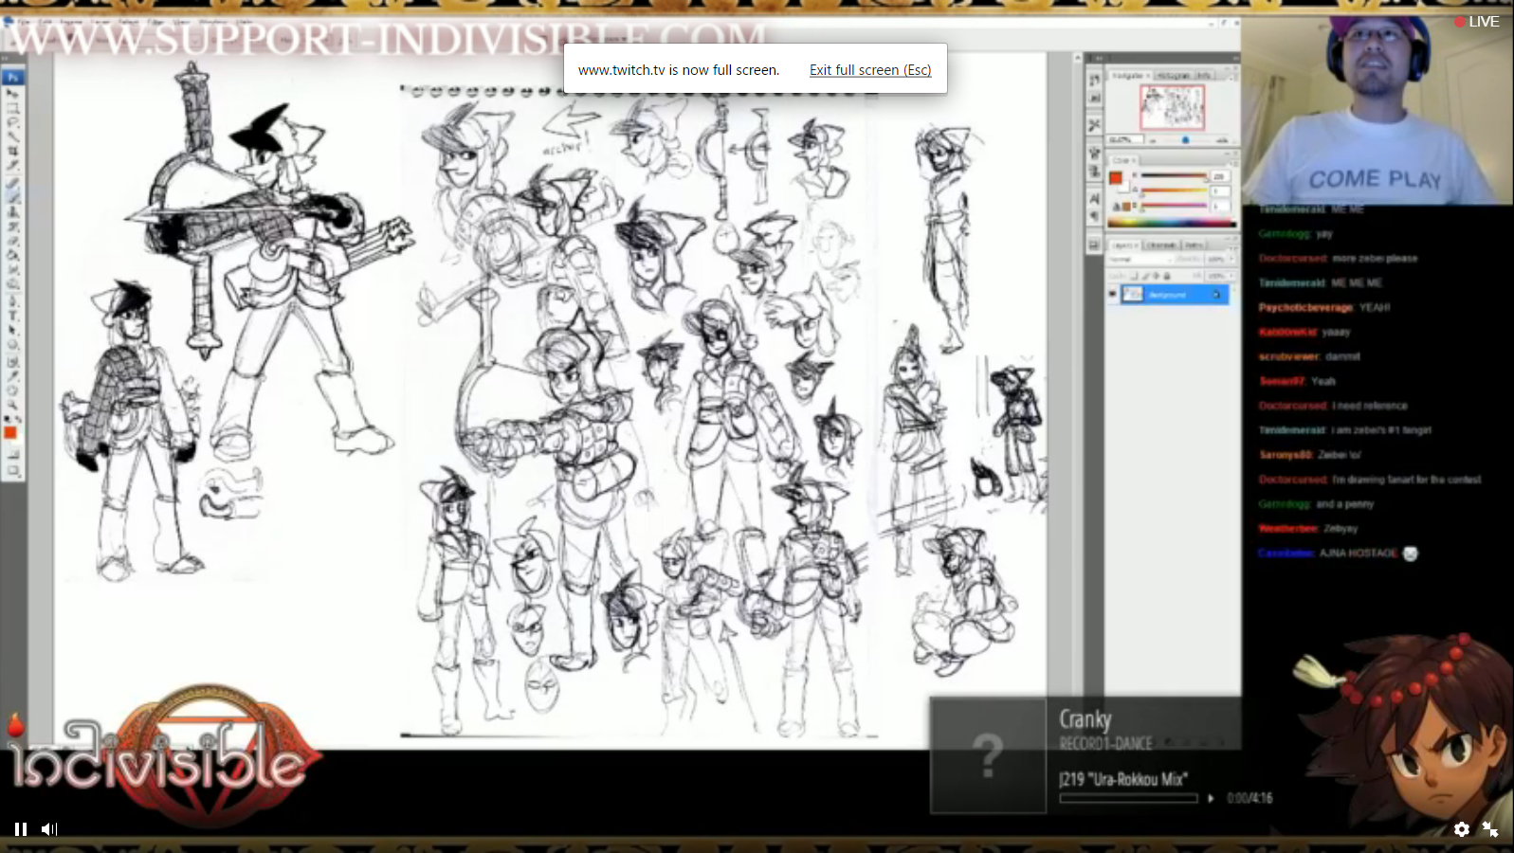Click foreground swatch in Color panel
1514x853 pixels.
(1116, 178)
